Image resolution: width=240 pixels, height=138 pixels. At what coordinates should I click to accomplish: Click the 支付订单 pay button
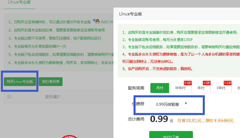[171, 135]
